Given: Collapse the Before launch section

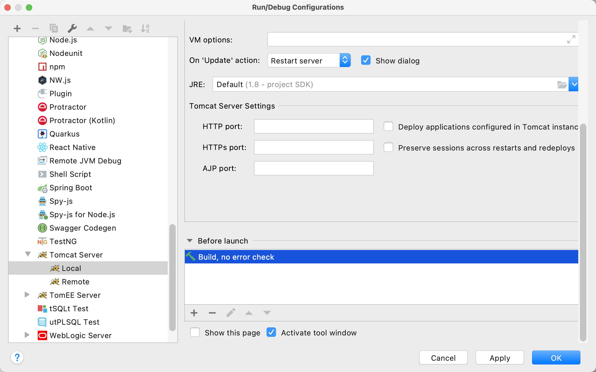Looking at the screenshot, I should click(190, 241).
